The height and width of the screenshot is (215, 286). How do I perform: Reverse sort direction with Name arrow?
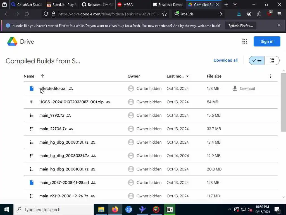click(43, 76)
